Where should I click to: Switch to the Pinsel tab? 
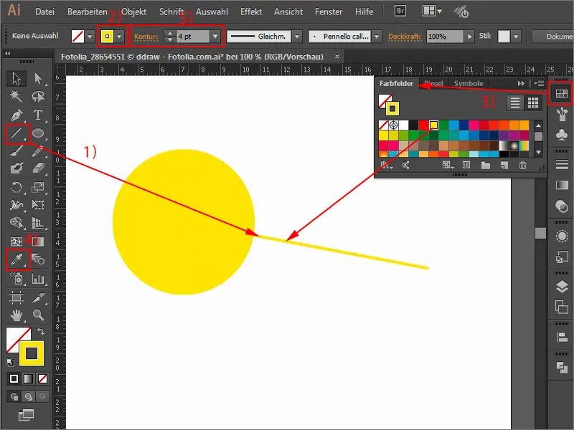[x=433, y=84]
